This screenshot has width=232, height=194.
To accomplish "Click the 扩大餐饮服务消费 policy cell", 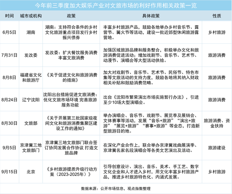I will (x=71, y=55).
